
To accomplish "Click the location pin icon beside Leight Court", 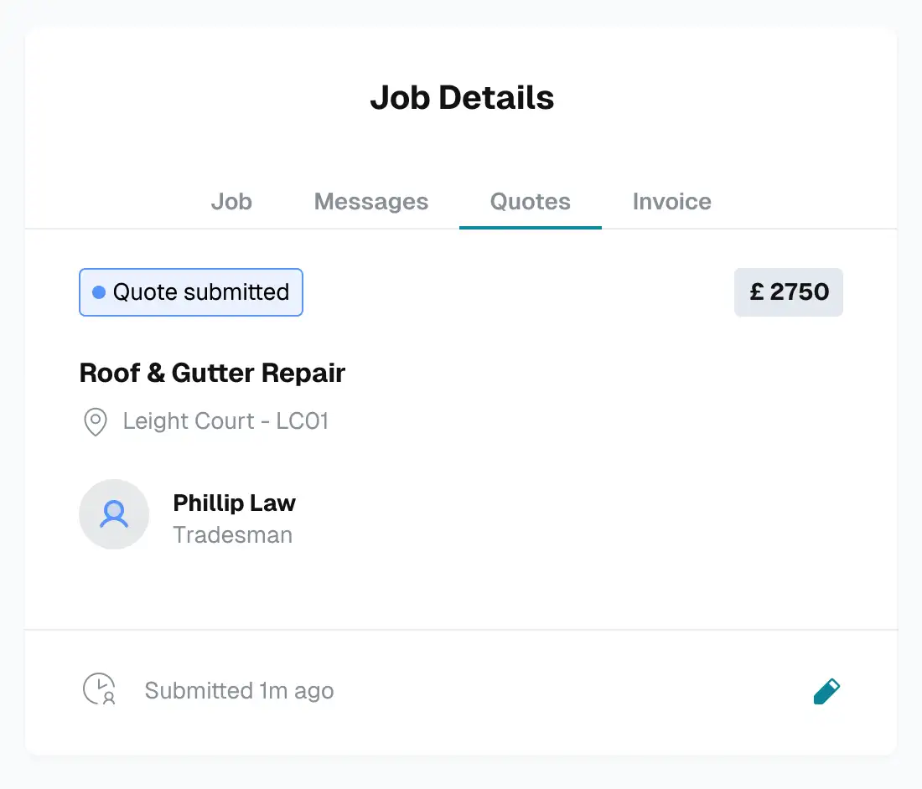I will pos(95,422).
